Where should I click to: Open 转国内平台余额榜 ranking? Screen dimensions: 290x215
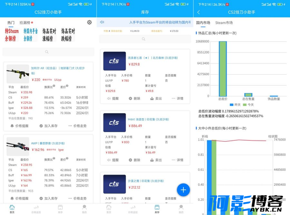(x=31, y=35)
